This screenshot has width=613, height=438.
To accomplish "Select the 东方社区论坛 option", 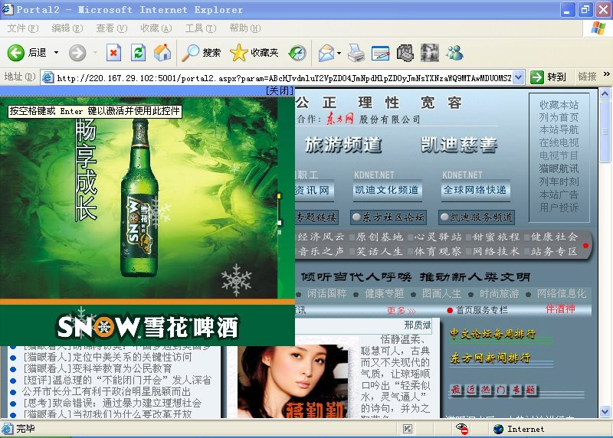I will pos(388,217).
